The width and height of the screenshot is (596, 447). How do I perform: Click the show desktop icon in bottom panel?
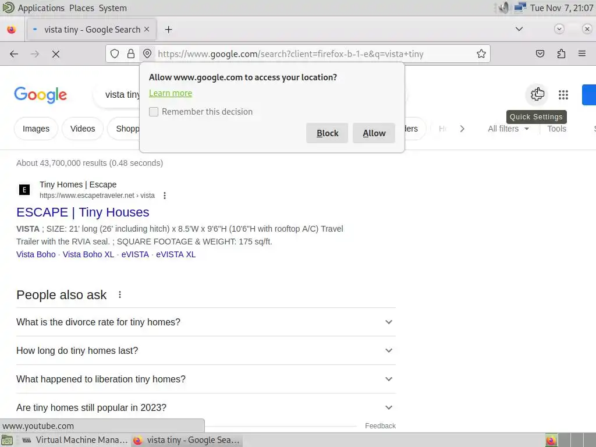click(7, 440)
